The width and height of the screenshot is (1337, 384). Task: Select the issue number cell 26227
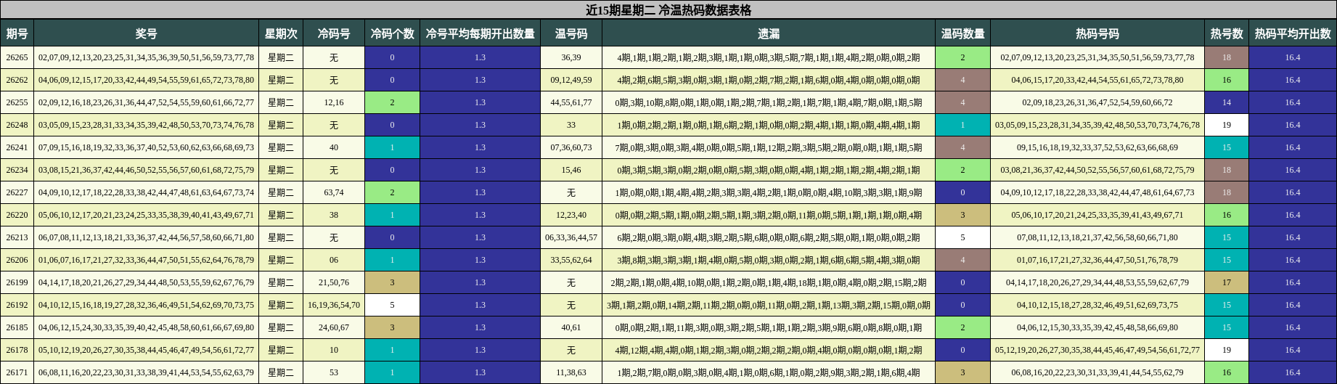(x=17, y=192)
